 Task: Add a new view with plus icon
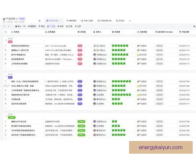click(x=130, y=21)
